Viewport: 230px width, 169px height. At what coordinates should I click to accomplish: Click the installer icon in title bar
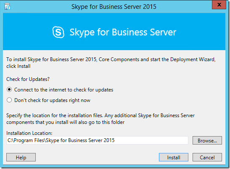coord(7,7)
